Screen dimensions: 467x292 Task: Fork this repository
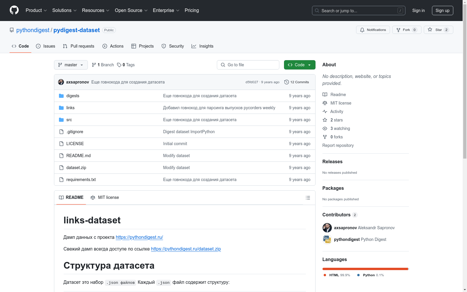[407, 30]
